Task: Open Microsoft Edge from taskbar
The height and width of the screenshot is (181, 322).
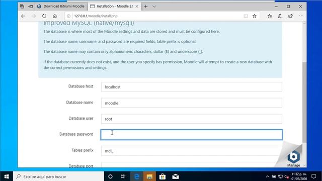Action: (x=136, y=176)
